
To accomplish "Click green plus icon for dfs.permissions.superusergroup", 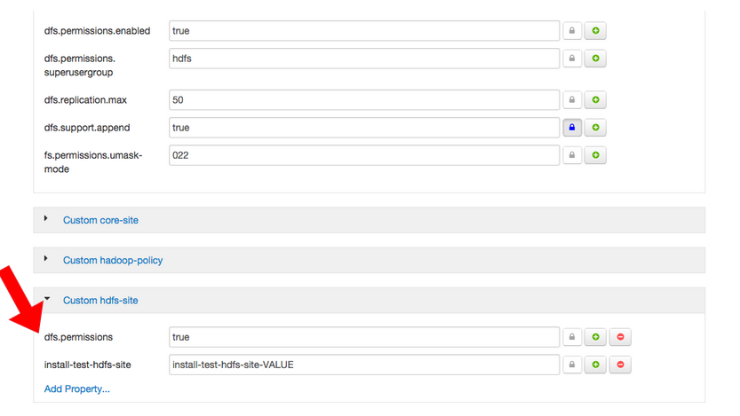I will click(x=595, y=59).
